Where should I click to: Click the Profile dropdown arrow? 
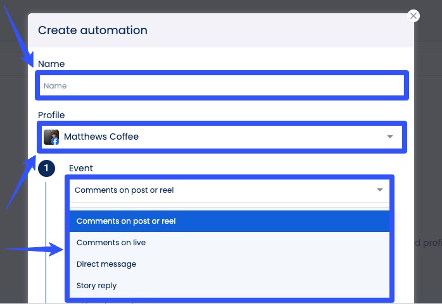click(390, 137)
